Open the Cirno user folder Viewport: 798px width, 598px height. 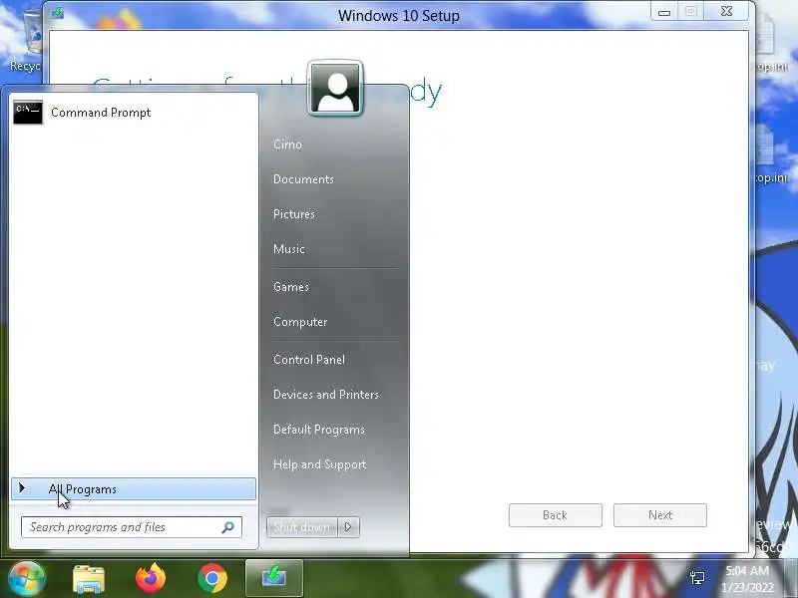pyautogui.click(x=287, y=145)
